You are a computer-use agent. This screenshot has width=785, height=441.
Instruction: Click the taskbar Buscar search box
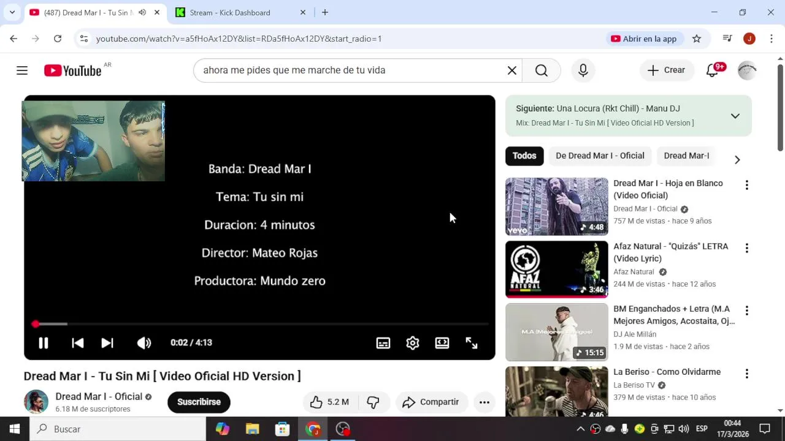[118, 429]
